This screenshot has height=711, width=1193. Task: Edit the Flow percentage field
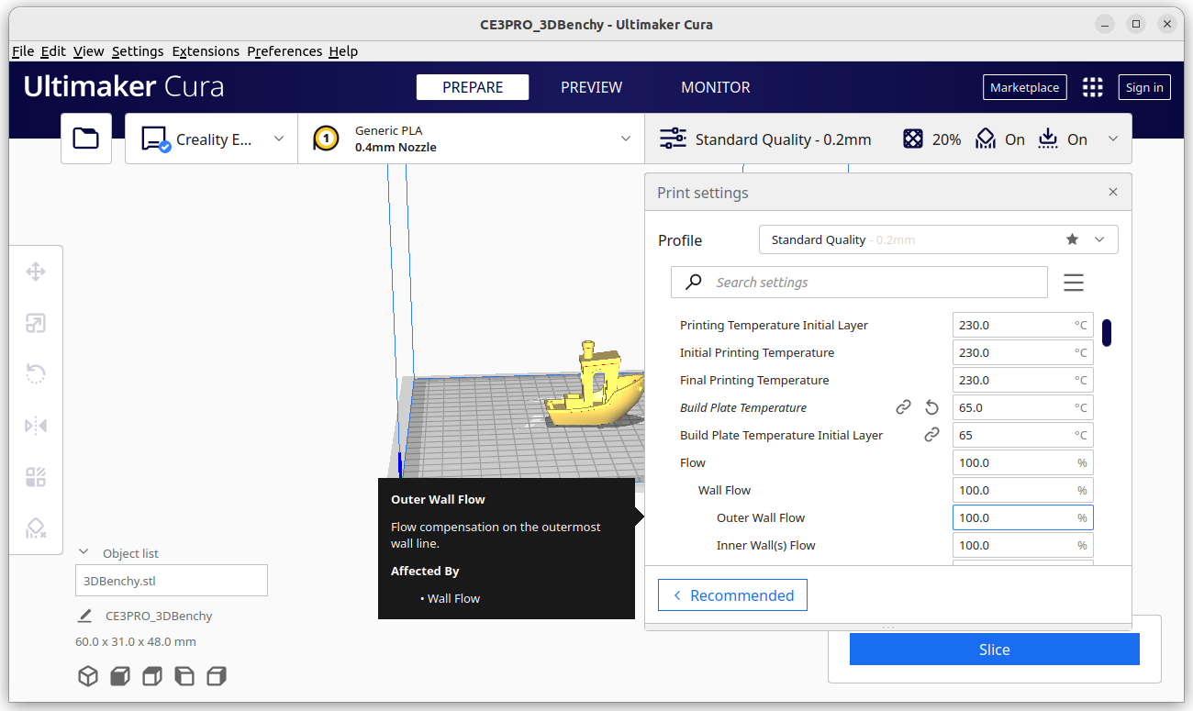(x=1023, y=462)
